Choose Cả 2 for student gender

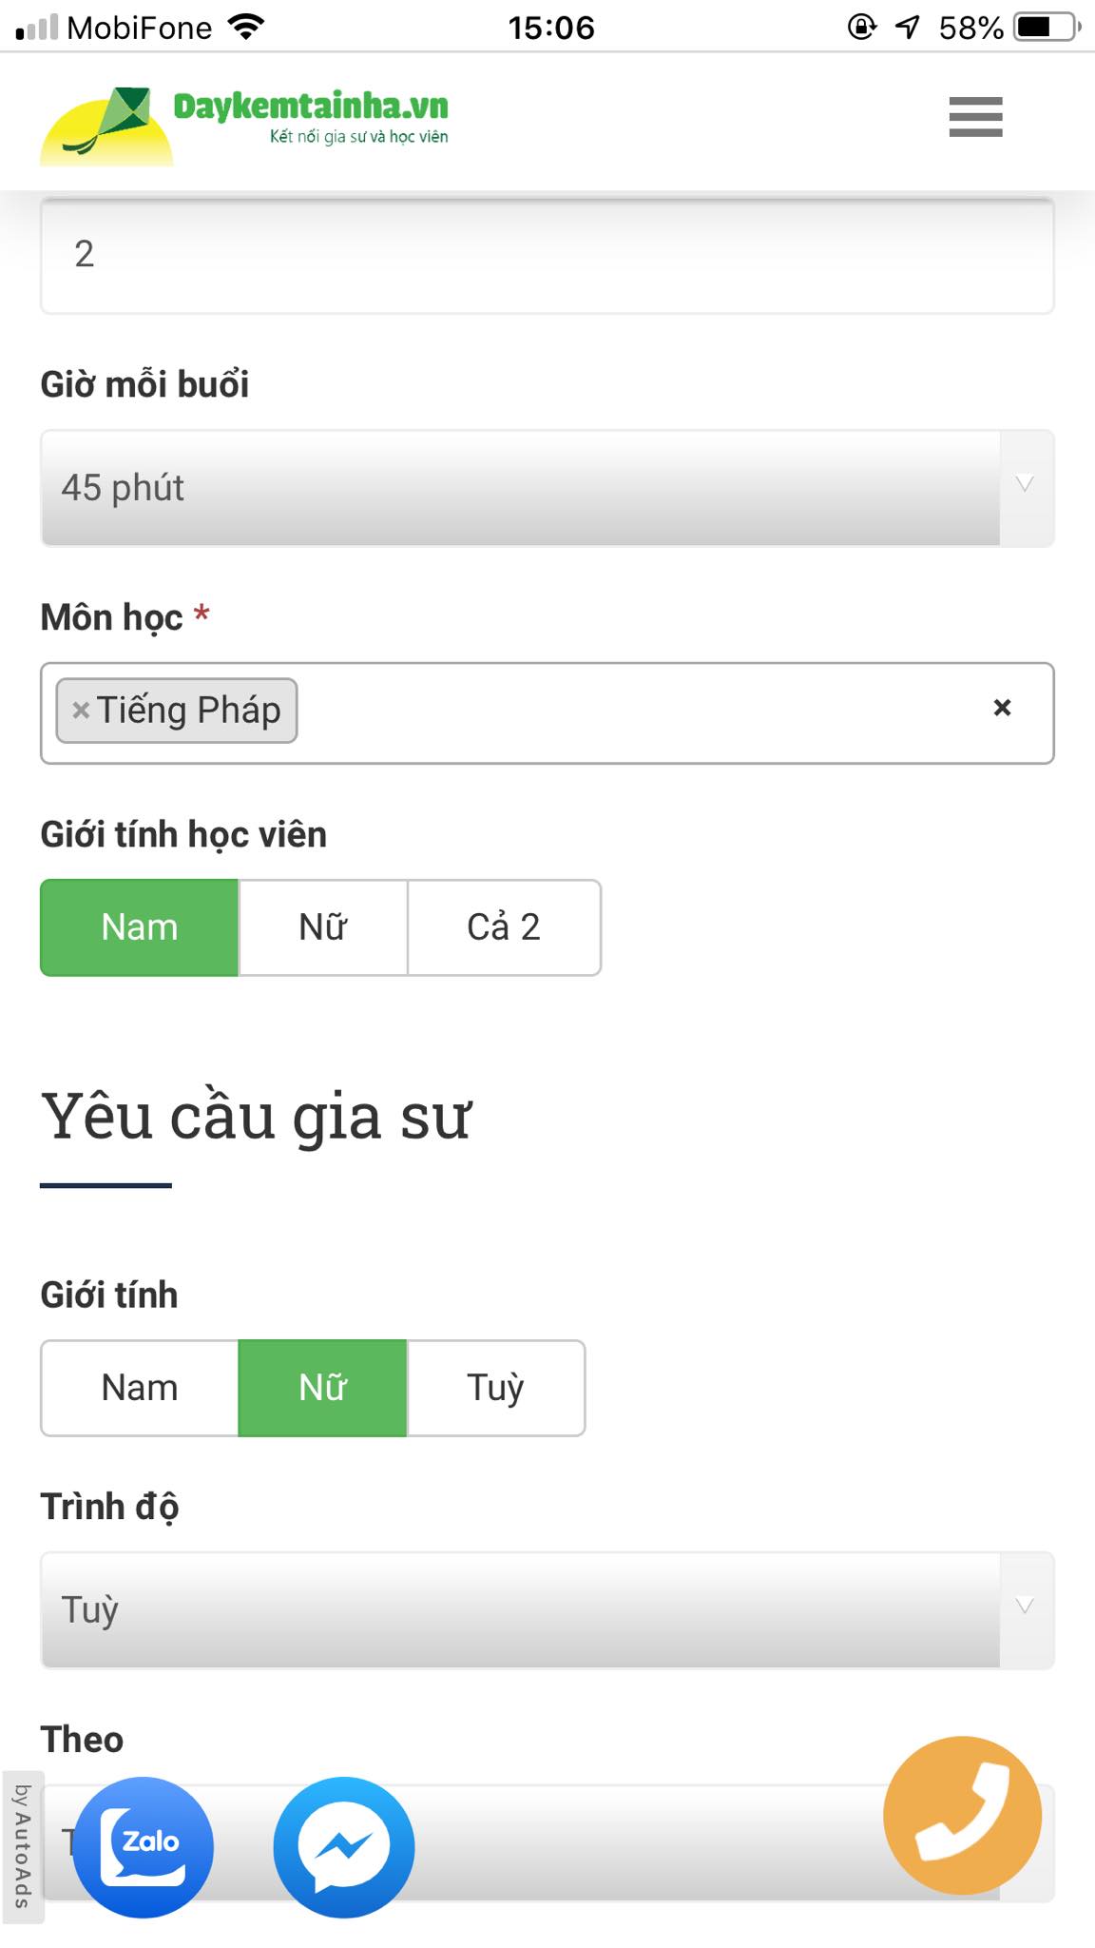coord(504,927)
